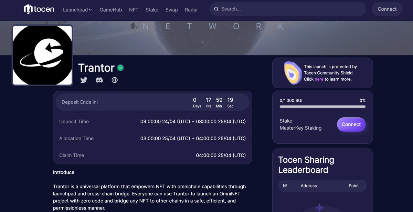Expand the Tocen Sharing Leaderboard section
The image size is (413, 212).
click(306, 165)
